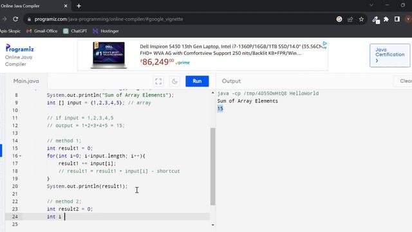Go forward in browser history

click(5, 19)
